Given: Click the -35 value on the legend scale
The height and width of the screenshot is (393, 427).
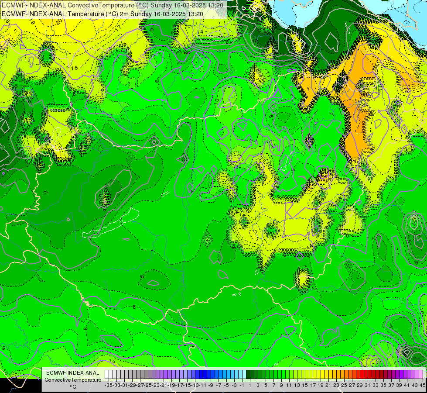Looking at the screenshot, I should point(108,385).
